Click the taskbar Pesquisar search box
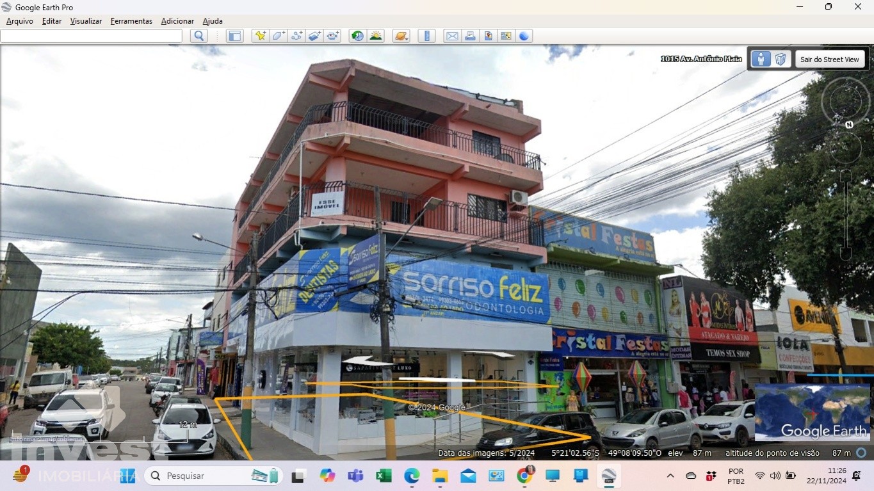The image size is (874, 491). (214, 476)
